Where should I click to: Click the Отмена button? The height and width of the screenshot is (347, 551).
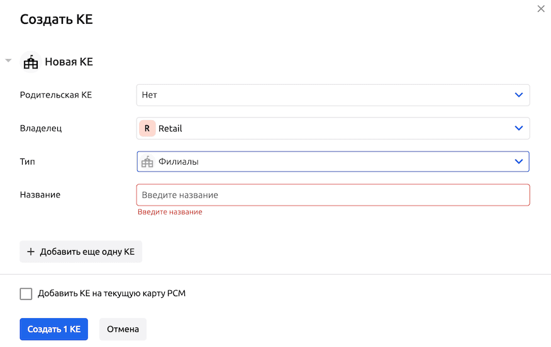[123, 329]
